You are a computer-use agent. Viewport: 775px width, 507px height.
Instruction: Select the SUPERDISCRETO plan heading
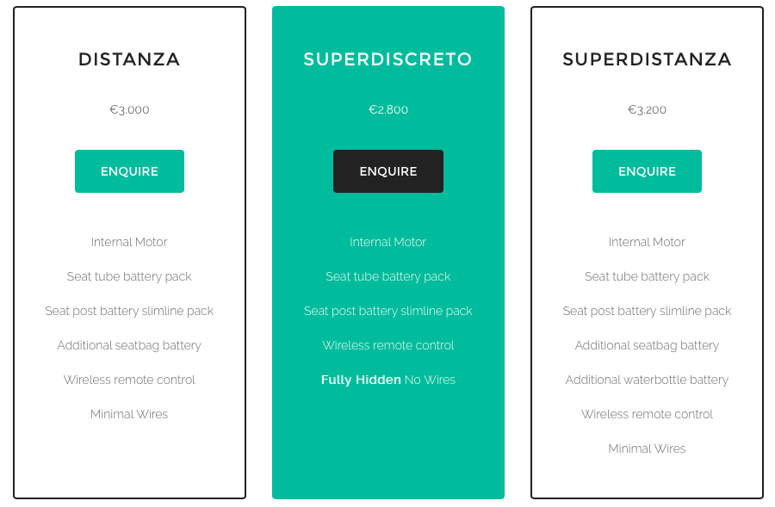tap(388, 59)
